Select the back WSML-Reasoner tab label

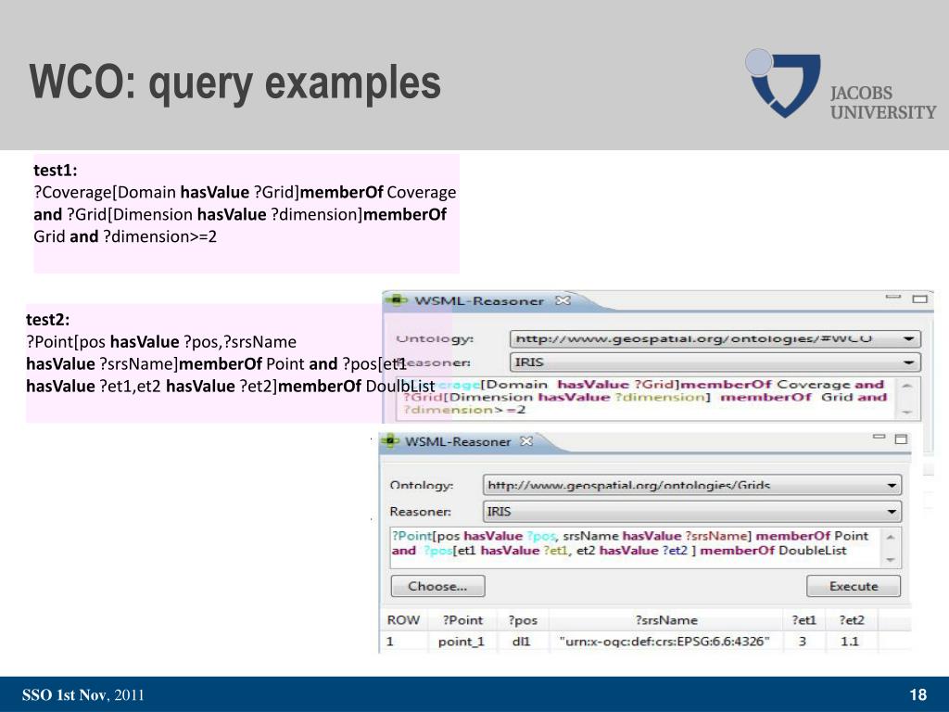coord(479,301)
